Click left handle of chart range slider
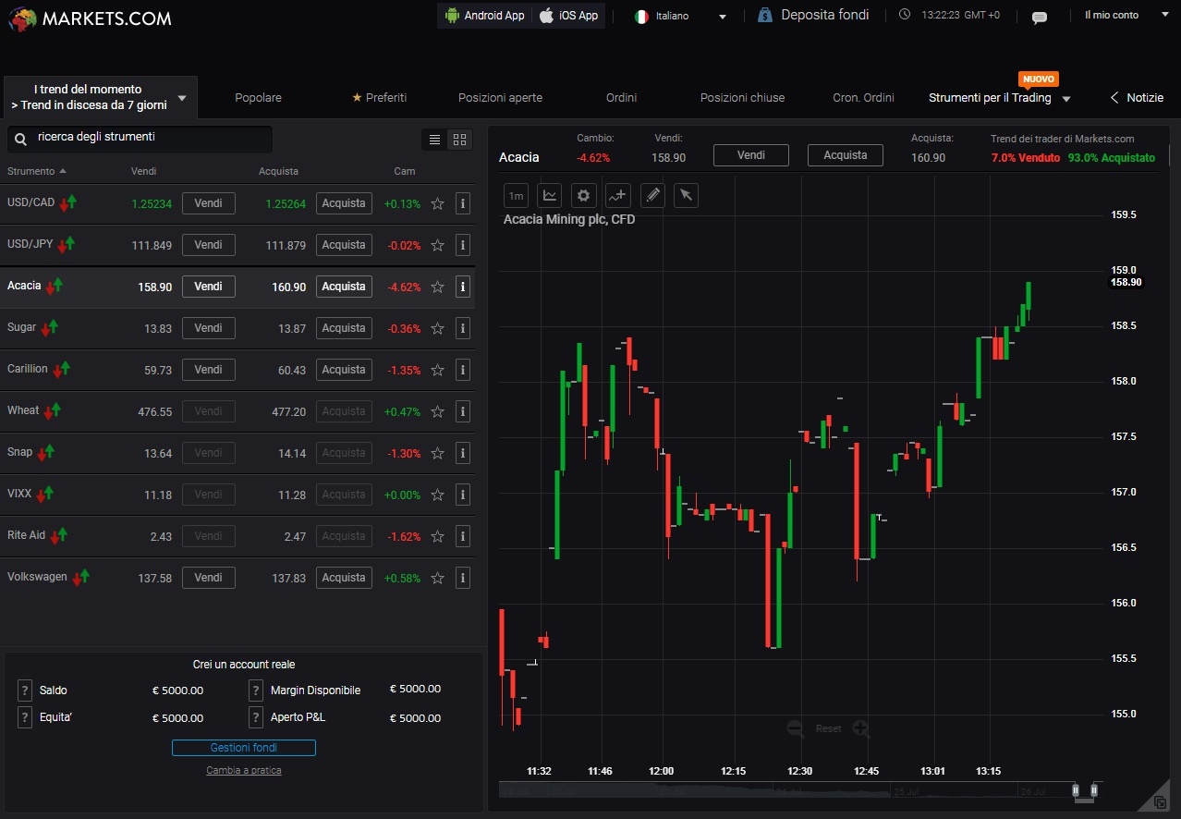This screenshot has height=819, width=1181. point(1076,790)
